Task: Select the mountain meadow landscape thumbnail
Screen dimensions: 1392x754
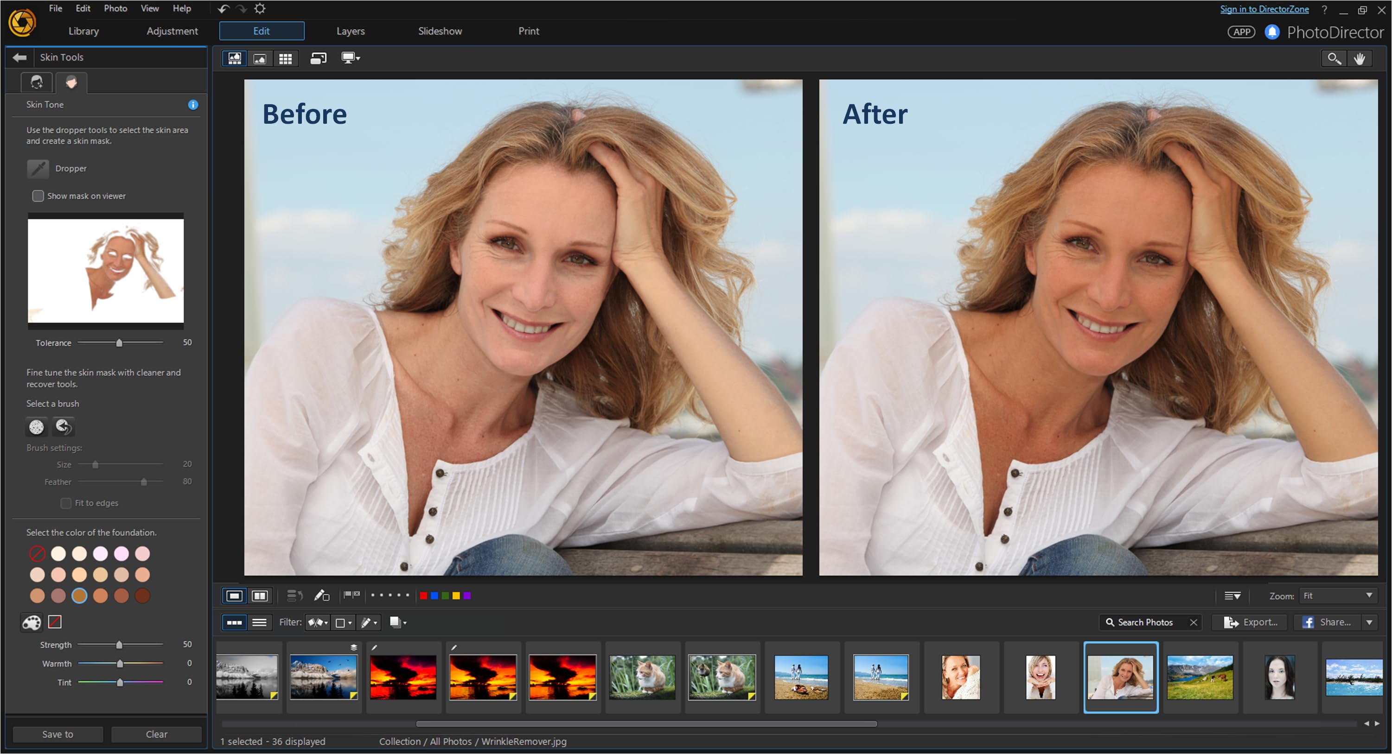Action: coord(1200,678)
